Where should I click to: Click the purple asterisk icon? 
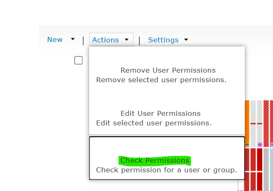[260, 144]
